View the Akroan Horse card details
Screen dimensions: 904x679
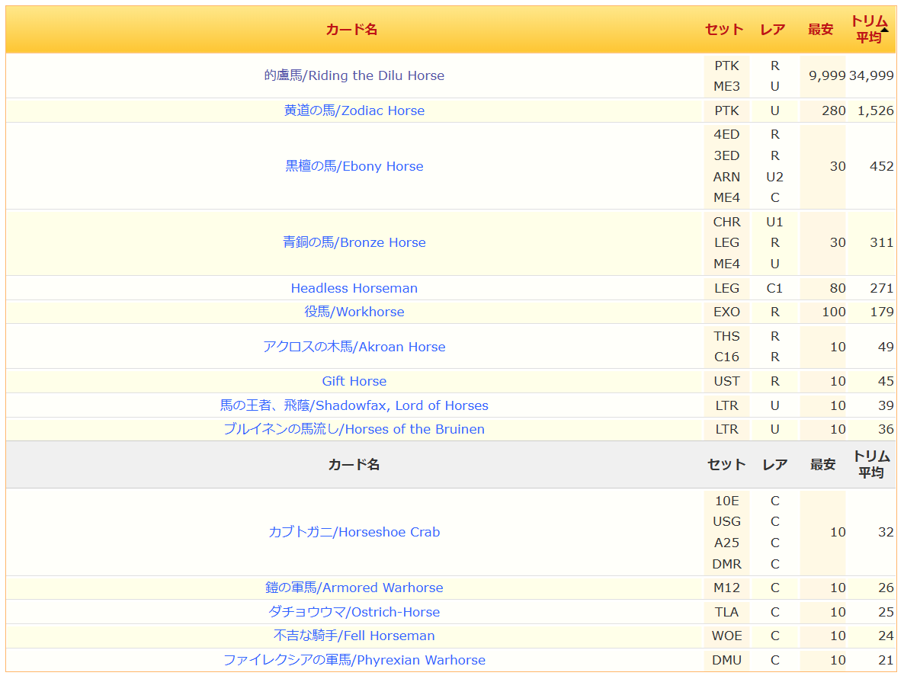[354, 347]
